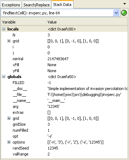Click the randSeed value 12345
The height and width of the screenshot is (160, 129).
[53, 148]
